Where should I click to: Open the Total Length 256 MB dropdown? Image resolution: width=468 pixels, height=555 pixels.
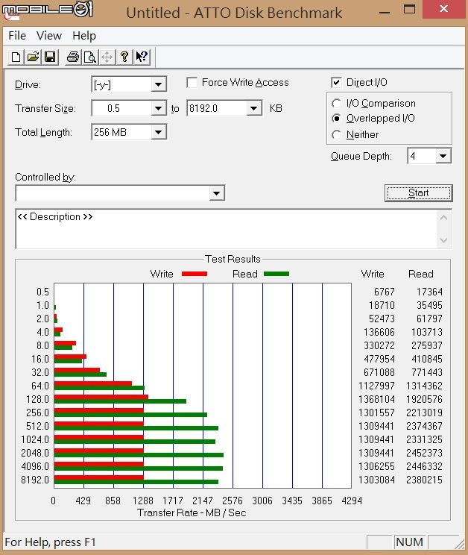coord(158,132)
